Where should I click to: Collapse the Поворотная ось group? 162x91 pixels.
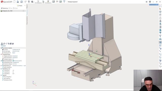(1, 65)
